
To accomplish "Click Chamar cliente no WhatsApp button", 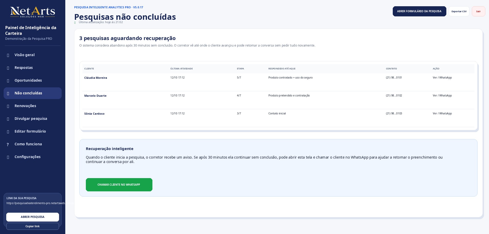I will 119,185.
